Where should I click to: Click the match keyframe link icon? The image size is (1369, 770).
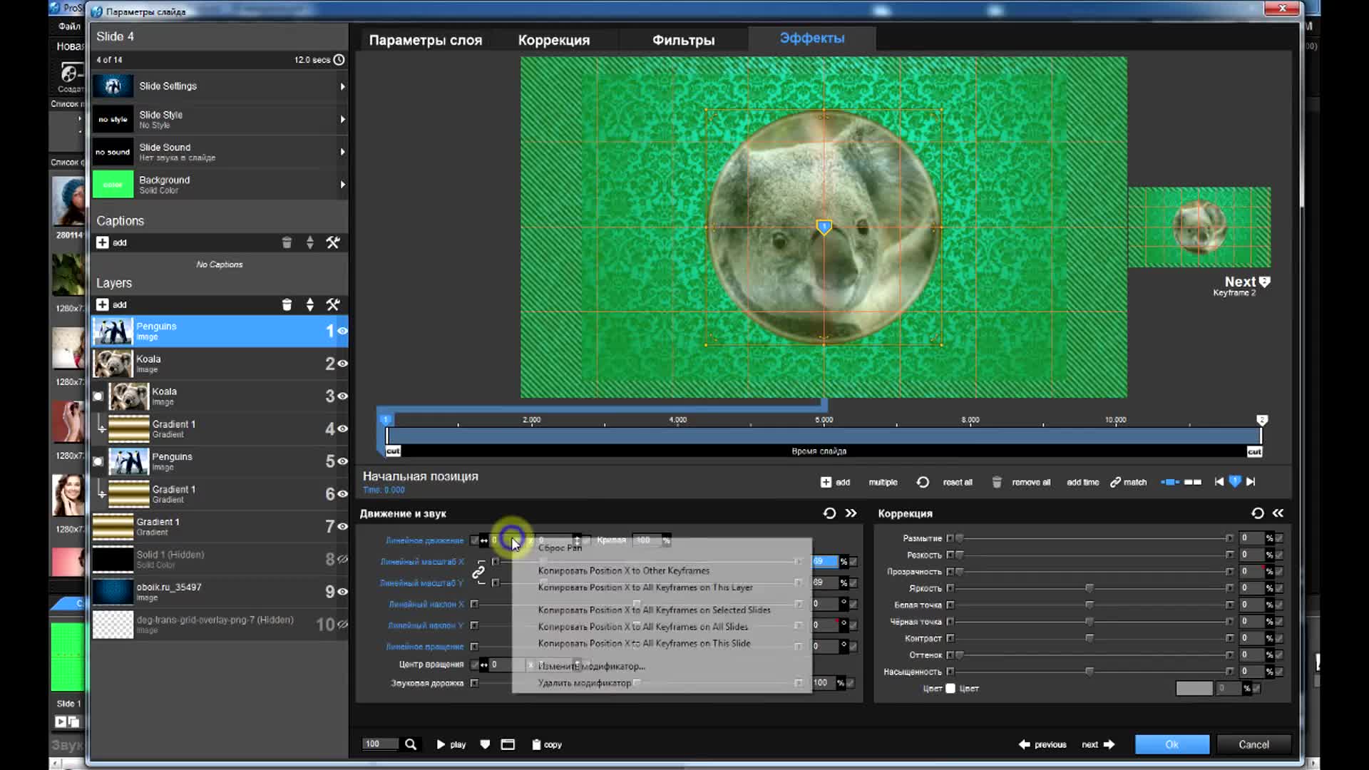point(1116,482)
